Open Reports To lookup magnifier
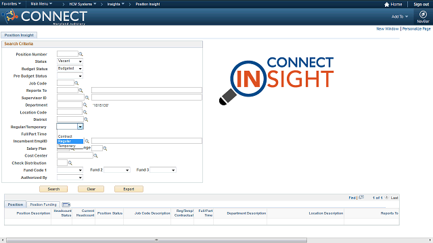Viewport: 433px width, 243px height. tap(81, 90)
